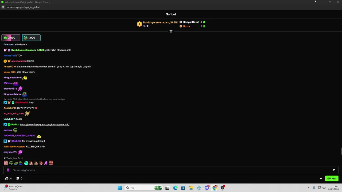Image resolution: width=342 pixels, height=192 pixels.
Task: Open username TahirSametKaptan in chat
Action: coord(14,147)
